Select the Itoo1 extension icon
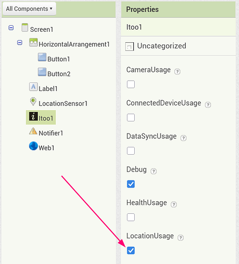239x264 pixels. coord(33,116)
